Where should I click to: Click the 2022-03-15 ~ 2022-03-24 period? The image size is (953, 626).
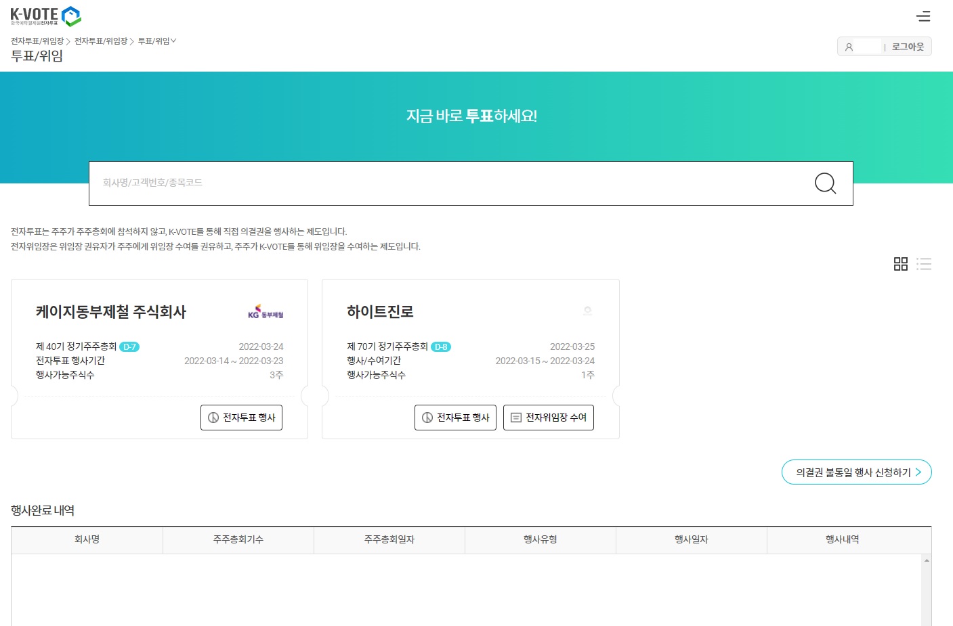(545, 361)
